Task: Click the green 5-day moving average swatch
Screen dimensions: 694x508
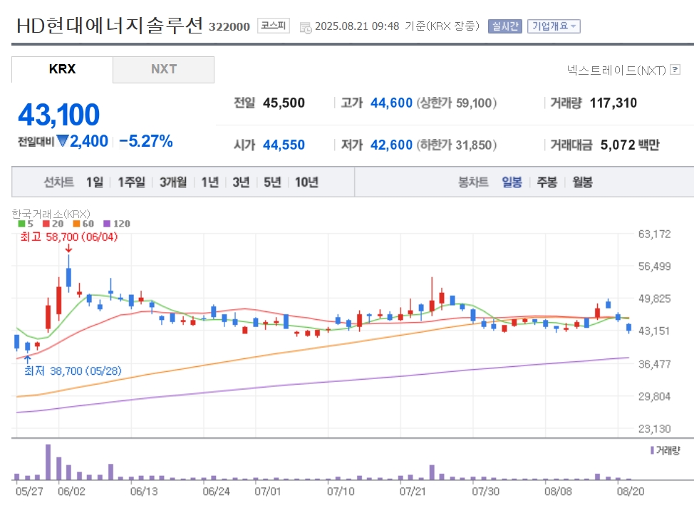Action: point(21,224)
